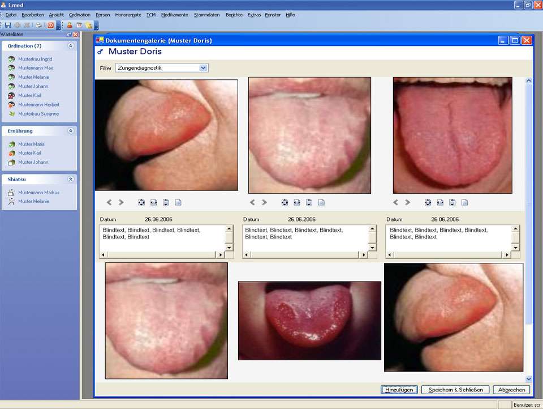Click the gallery's vertical scrollbar down arrow
This screenshot has width=543, height=409.
(x=529, y=378)
